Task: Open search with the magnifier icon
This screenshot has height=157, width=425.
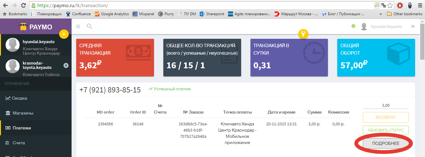Action: [x=89, y=26]
